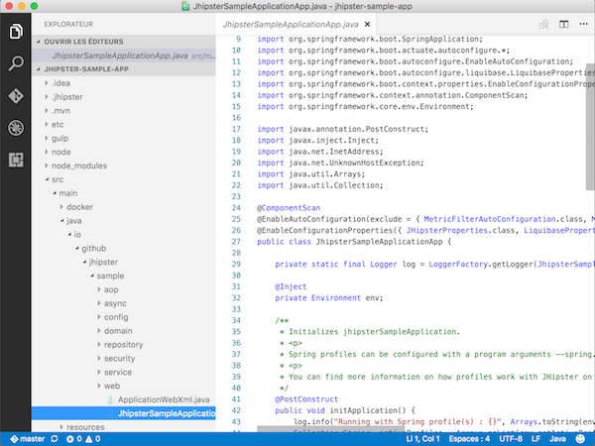This screenshot has height=446, width=595.
Task: Open the Extensions view in activity bar
Action: click(x=15, y=159)
